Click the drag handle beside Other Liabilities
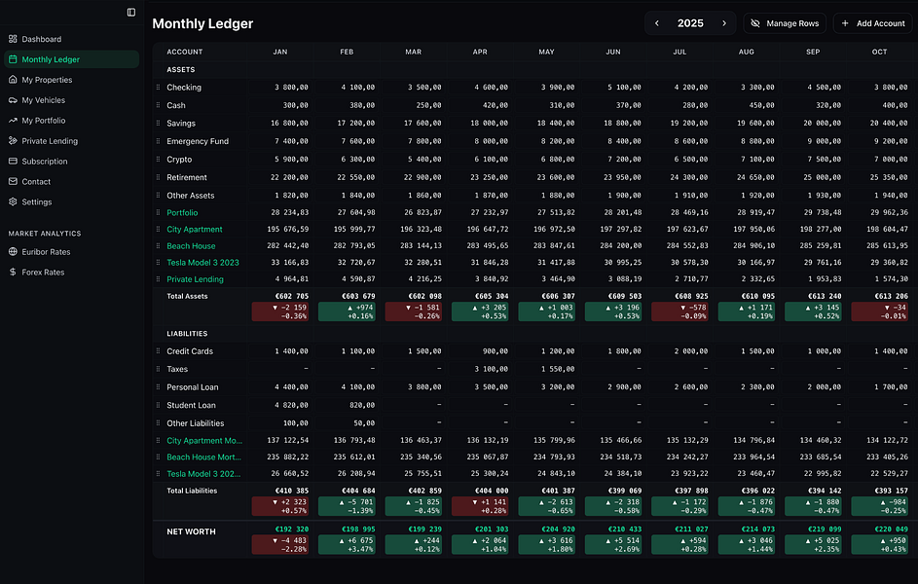Viewport: 918px width, 584px height. (x=158, y=423)
